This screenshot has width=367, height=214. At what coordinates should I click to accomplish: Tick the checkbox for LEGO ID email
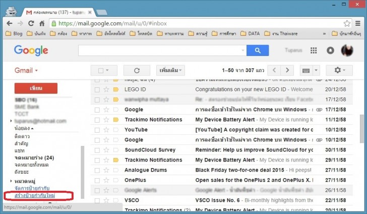(97, 89)
